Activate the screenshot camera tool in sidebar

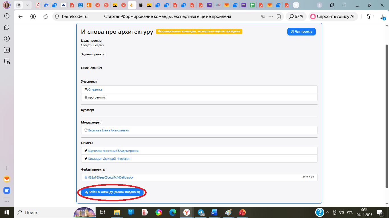(x=7, y=61)
